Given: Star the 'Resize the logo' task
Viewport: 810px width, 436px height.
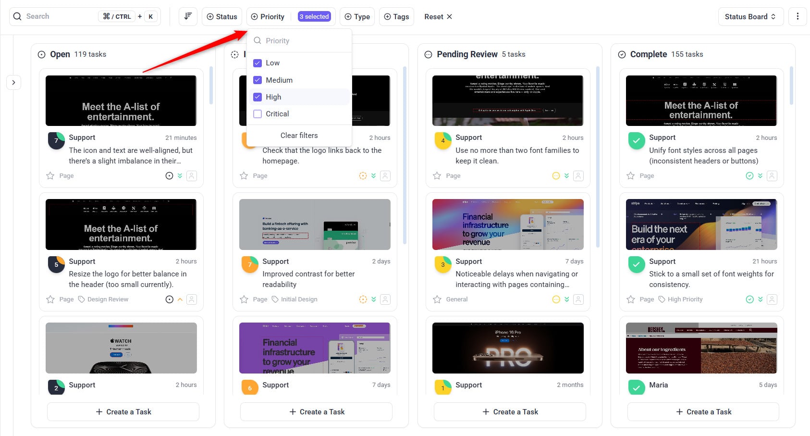Looking at the screenshot, I should (x=50, y=299).
